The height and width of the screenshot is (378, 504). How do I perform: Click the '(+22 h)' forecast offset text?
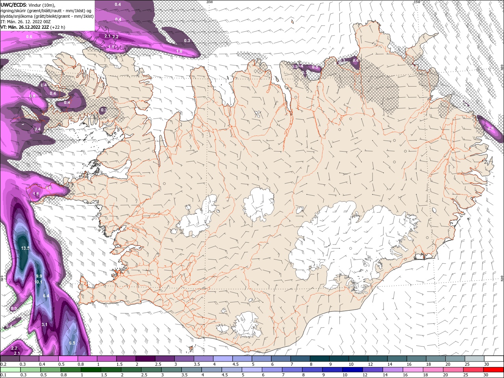tap(57, 27)
